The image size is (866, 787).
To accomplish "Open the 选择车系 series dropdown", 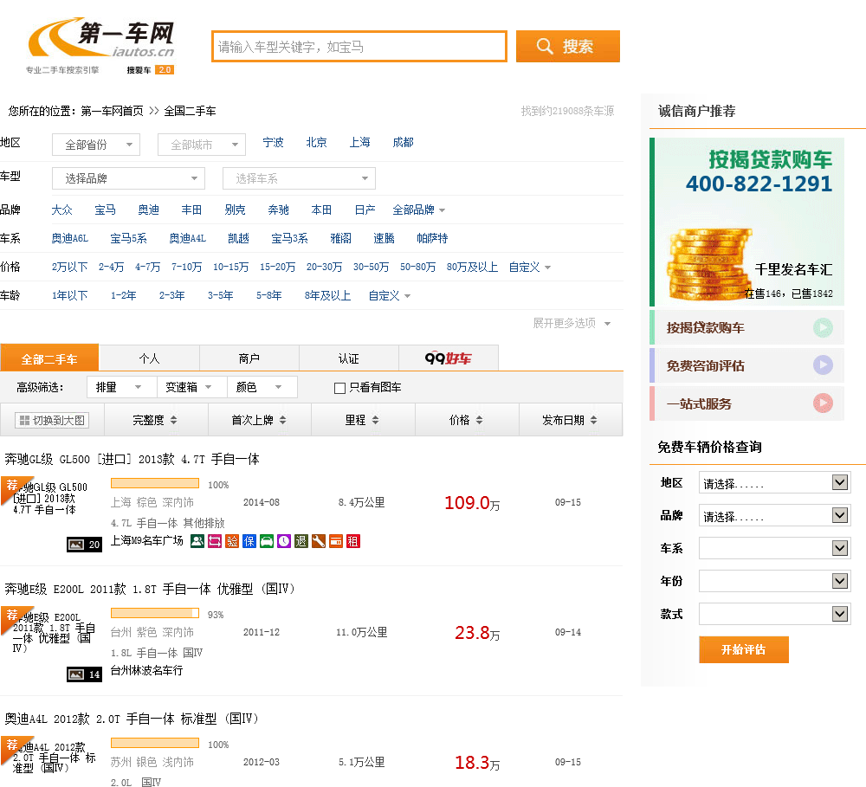I will [299, 178].
